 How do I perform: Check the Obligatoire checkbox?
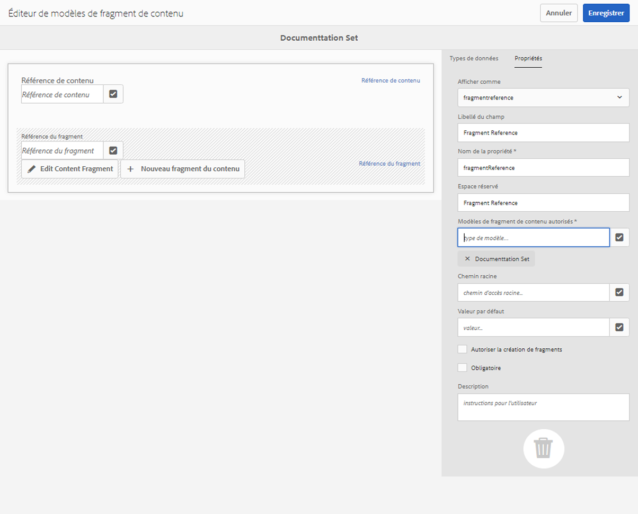(463, 367)
